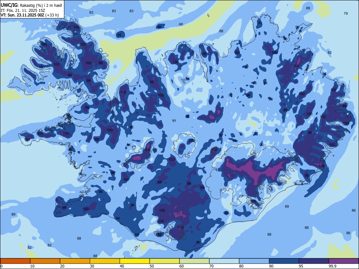Click the '0' legend tick label
This screenshot has height=269, width=359.
point(1,266)
